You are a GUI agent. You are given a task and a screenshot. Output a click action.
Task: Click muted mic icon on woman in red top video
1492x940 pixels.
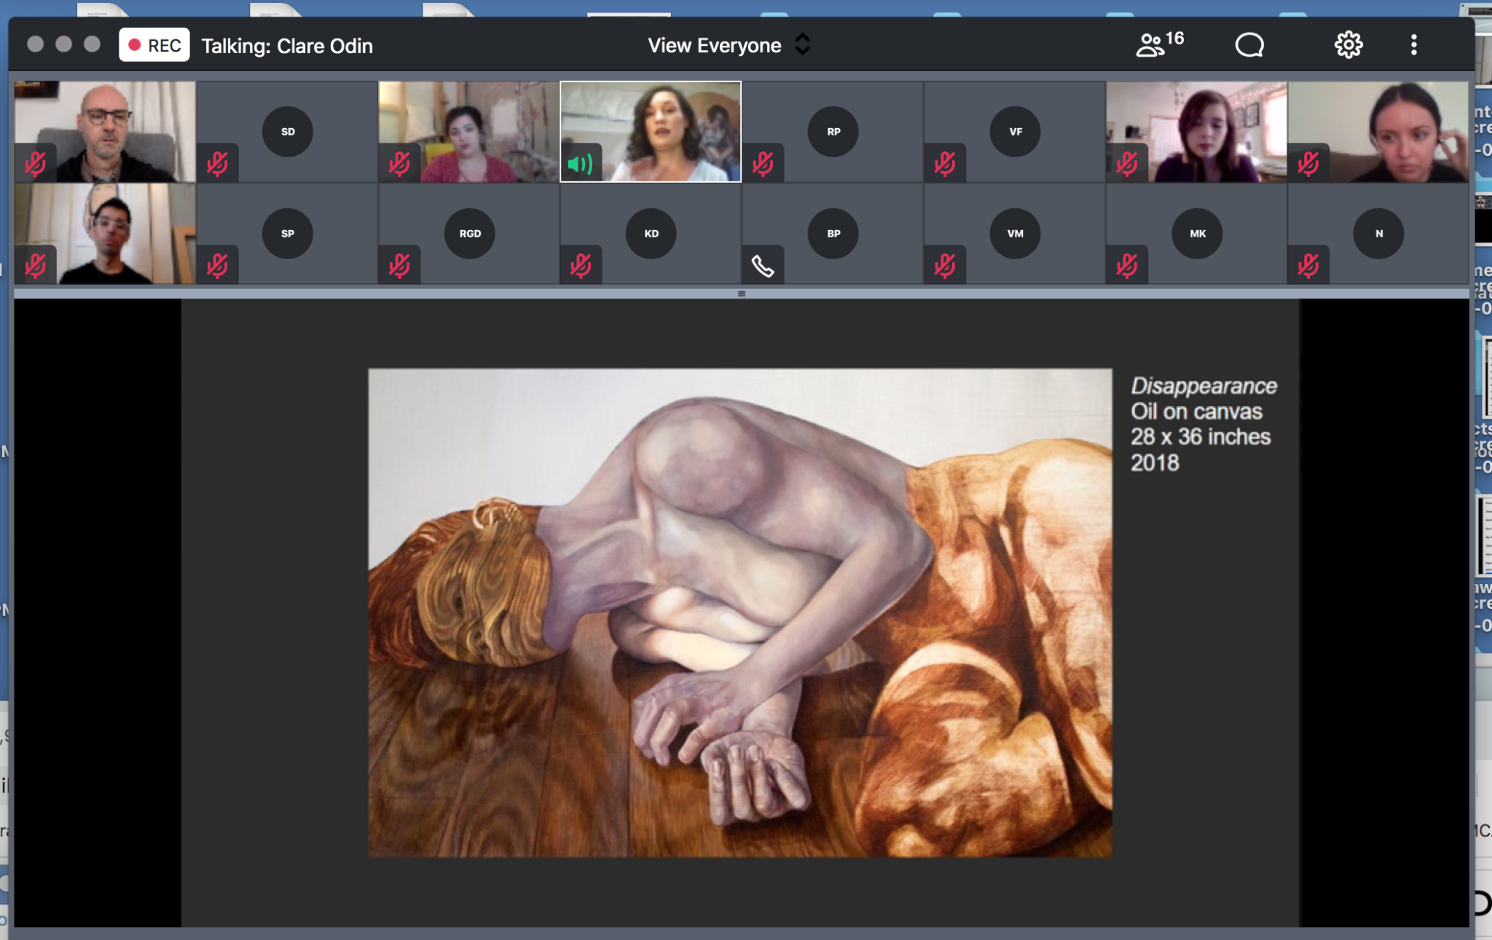[399, 164]
